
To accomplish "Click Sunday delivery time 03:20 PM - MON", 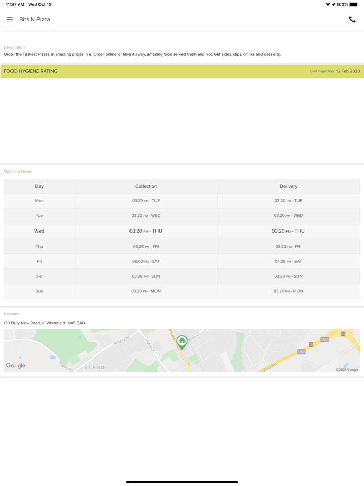I will (x=288, y=291).
